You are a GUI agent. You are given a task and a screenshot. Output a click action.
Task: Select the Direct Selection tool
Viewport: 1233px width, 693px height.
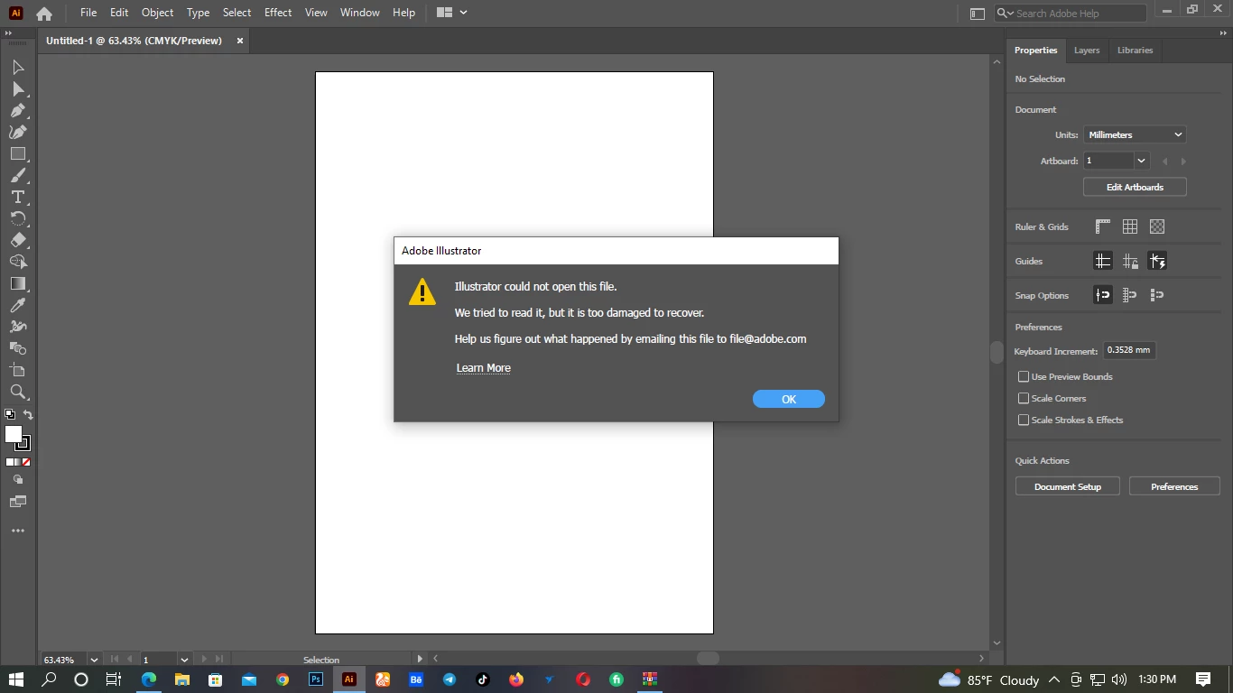click(18, 89)
